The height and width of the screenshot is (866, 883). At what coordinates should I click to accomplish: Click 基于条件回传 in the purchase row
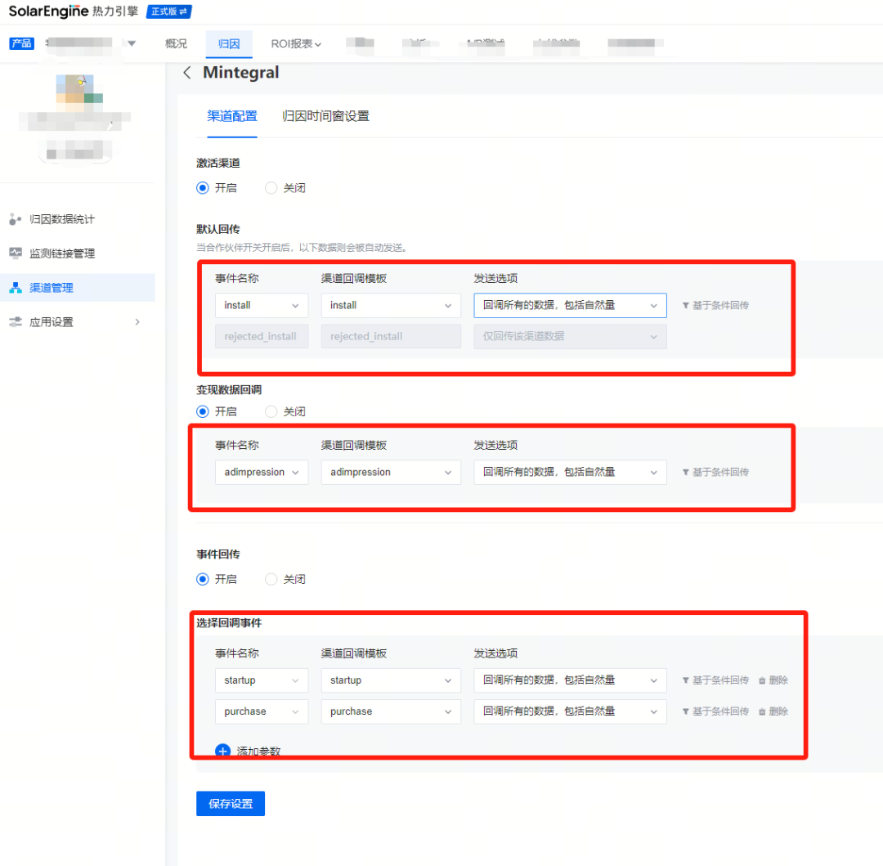point(720,711)
